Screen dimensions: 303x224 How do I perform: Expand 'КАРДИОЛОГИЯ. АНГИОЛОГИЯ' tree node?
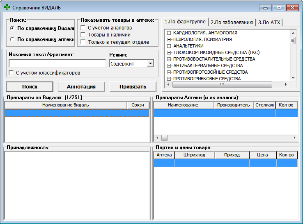(x=169, y=33)
